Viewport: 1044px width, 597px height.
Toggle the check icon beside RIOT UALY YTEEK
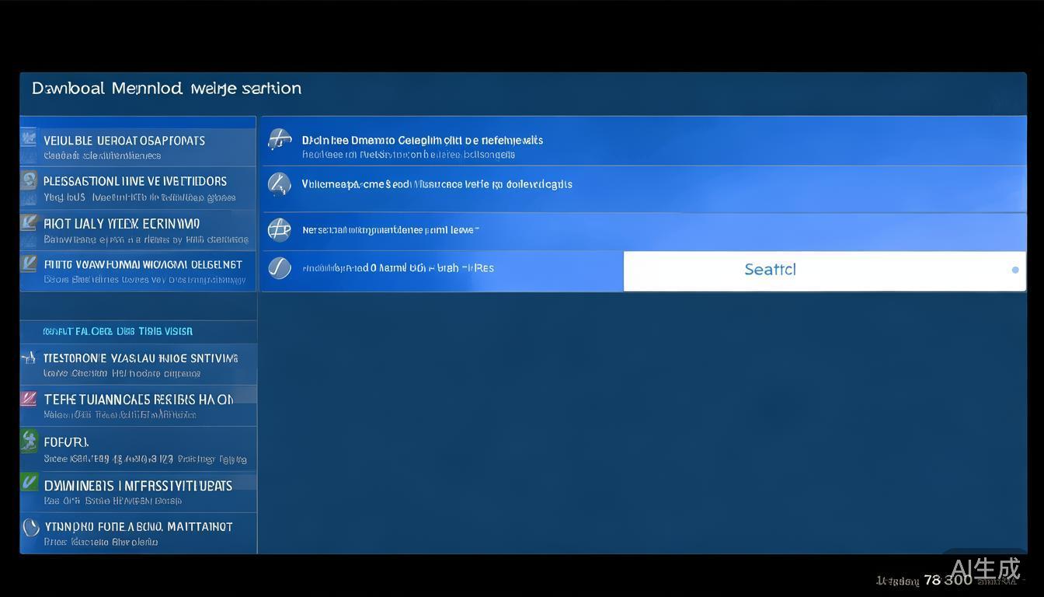point(29,223)
